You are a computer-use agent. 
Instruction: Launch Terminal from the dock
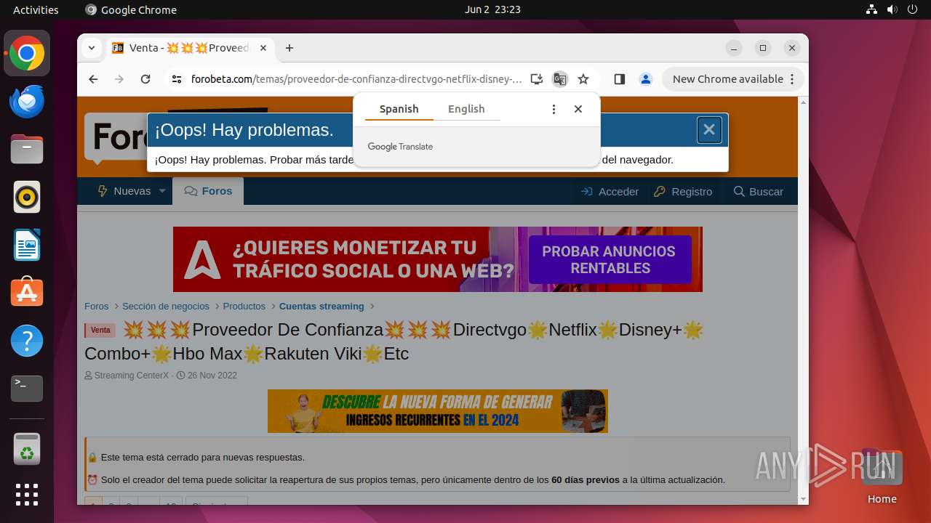(x=27, y=389)
